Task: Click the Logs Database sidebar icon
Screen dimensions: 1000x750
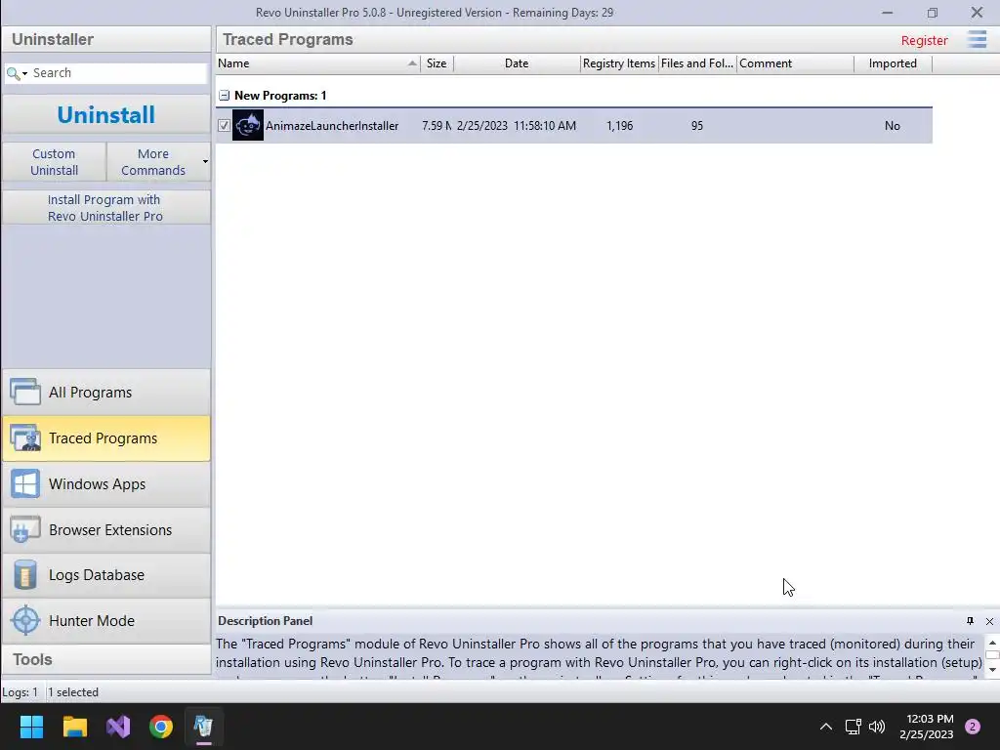Action: [25, 574]
